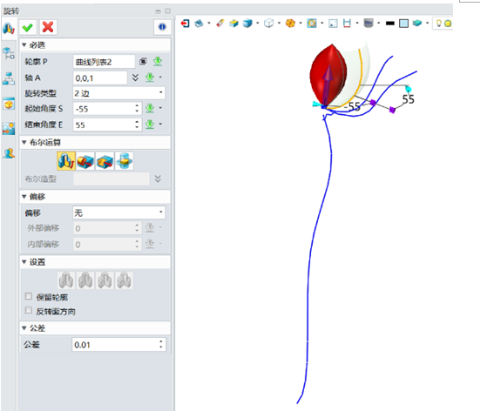This screenshot has width=487, height=411.
Task: Click green pick arrow for 轴 A
Action: click(150, 77)
